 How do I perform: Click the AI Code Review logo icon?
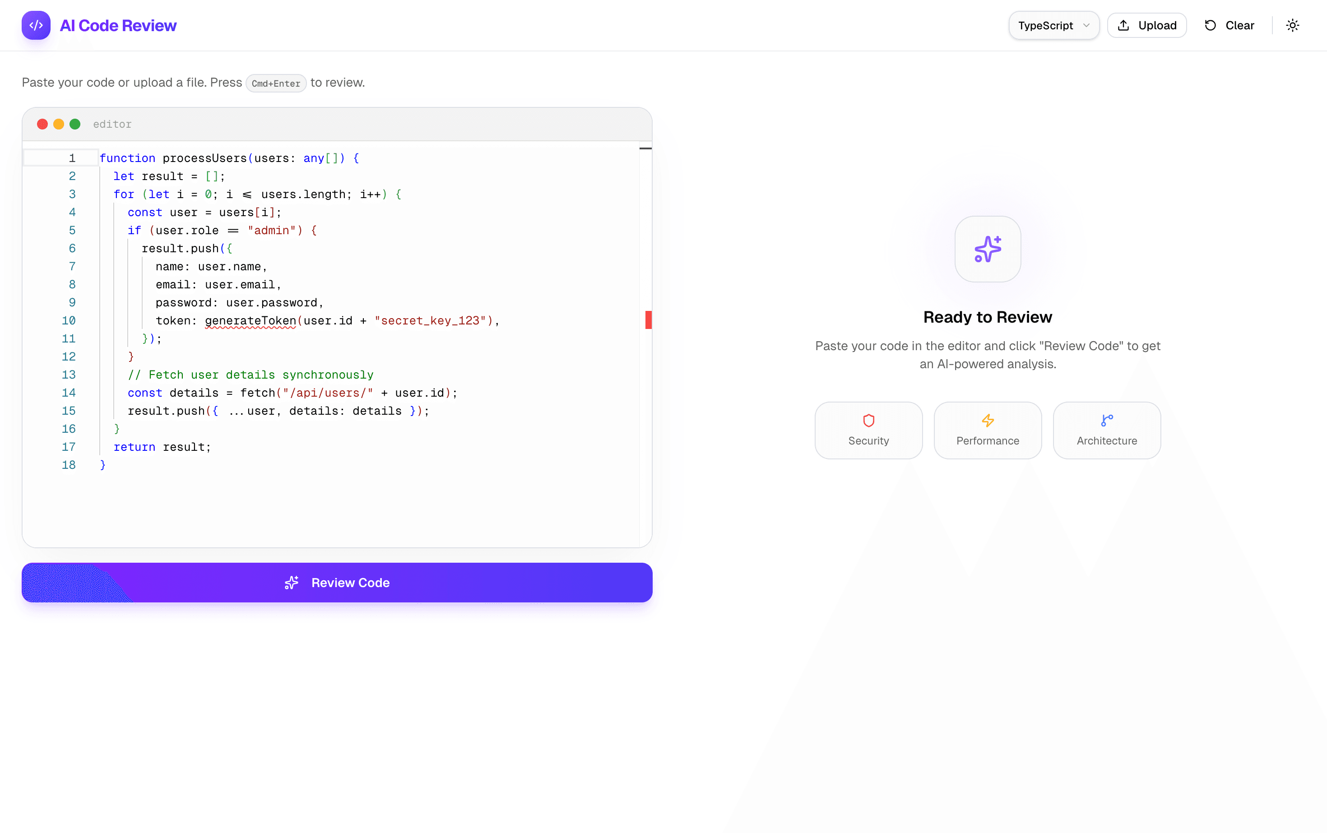(36, 25)
